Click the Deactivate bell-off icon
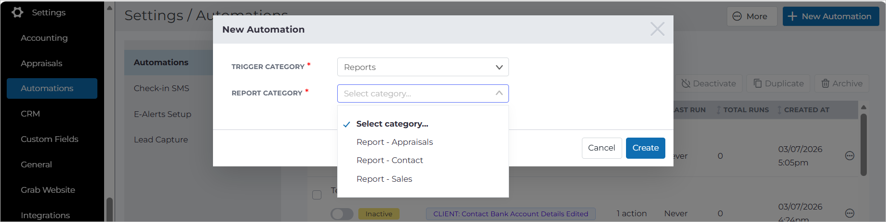Screen dimensions: 886x222 [x=686, y=83]
